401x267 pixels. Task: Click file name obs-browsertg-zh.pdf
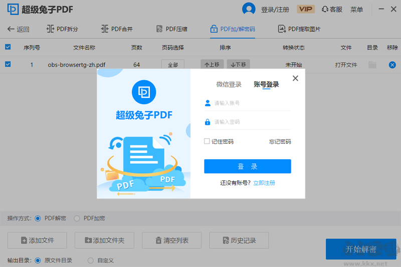(x=77, y=65)
